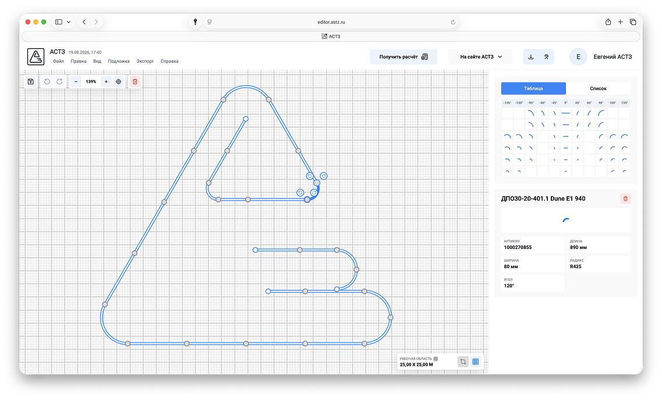Open a new Safari tab
Viewport: 662px width, 400px height.
click(620, 22)
